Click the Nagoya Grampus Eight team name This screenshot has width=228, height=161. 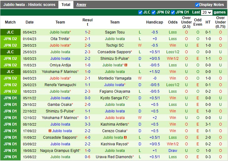[x=59, y=150]
